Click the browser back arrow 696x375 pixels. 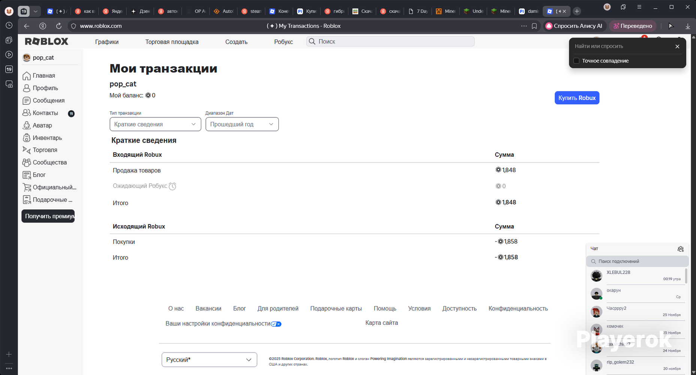(26, 26)
